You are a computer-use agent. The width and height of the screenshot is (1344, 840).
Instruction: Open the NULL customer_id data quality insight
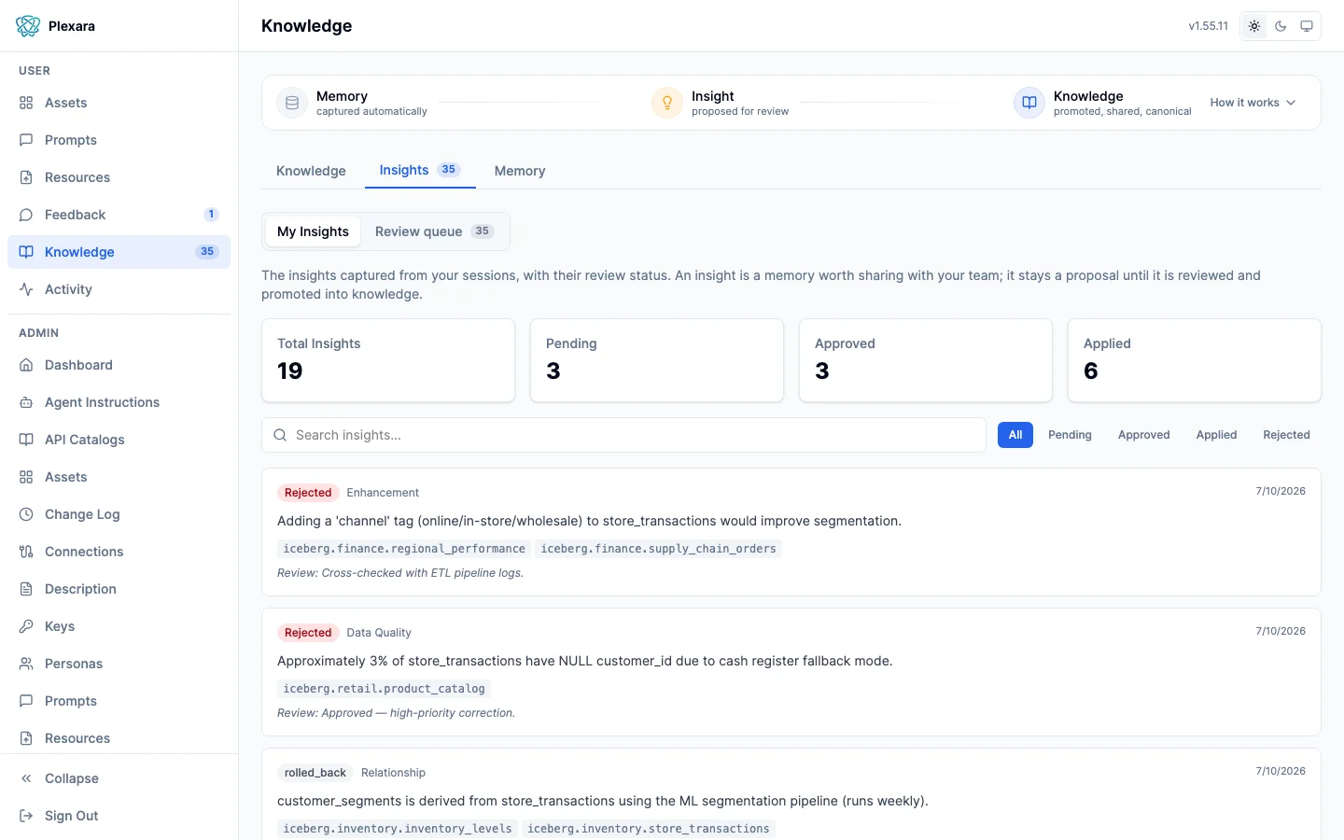[791, 672]
